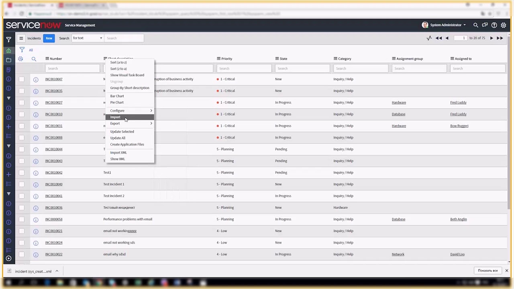Click the 'Показать все' downloads button
The height and width of the screenshot is (289, 514).
[x=487, y=271]
